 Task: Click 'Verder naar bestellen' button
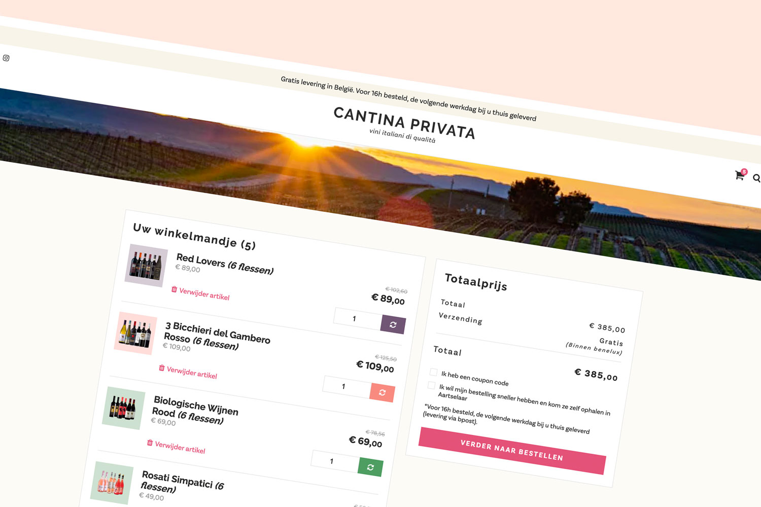click(x=512, y=451)
